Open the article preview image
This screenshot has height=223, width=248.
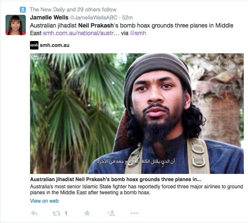tap(137, 113)
